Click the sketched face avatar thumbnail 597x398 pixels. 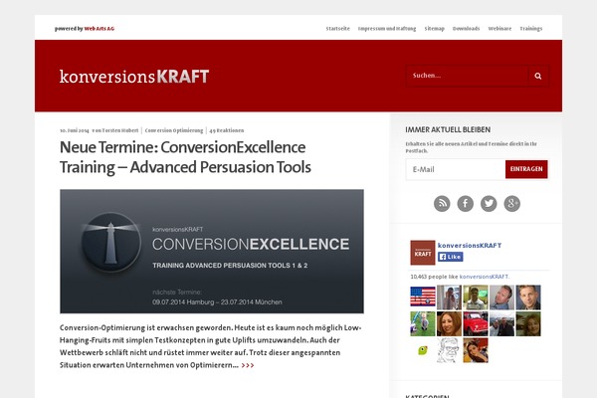[x=449, y=350]
